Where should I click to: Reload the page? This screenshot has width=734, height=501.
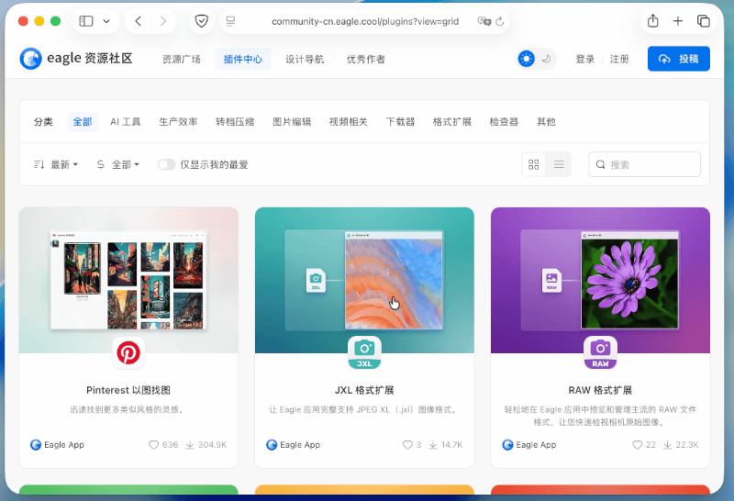[500, 21]
